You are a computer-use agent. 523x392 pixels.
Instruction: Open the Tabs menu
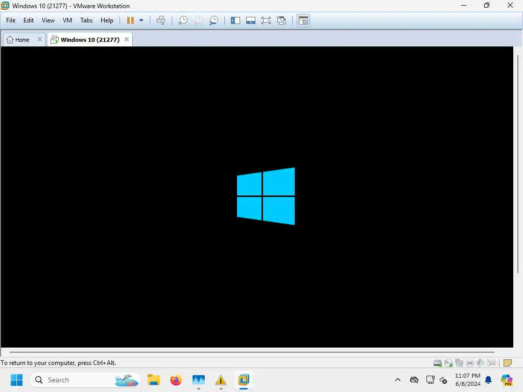pyautogui.click(x=86, y=20)
